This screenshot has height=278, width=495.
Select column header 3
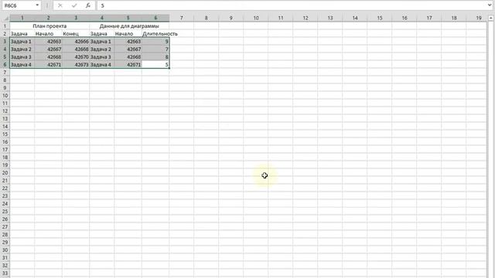pyautogui.click(x=76, y=18)
